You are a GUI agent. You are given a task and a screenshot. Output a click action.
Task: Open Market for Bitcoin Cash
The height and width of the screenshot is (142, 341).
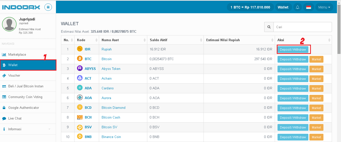[316, 118]
